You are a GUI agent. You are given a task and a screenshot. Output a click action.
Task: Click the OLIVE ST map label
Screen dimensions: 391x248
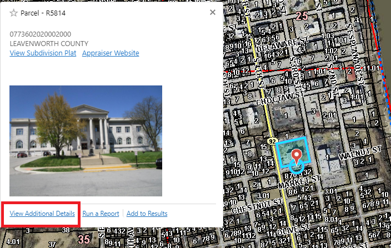[x=293, y=230]
